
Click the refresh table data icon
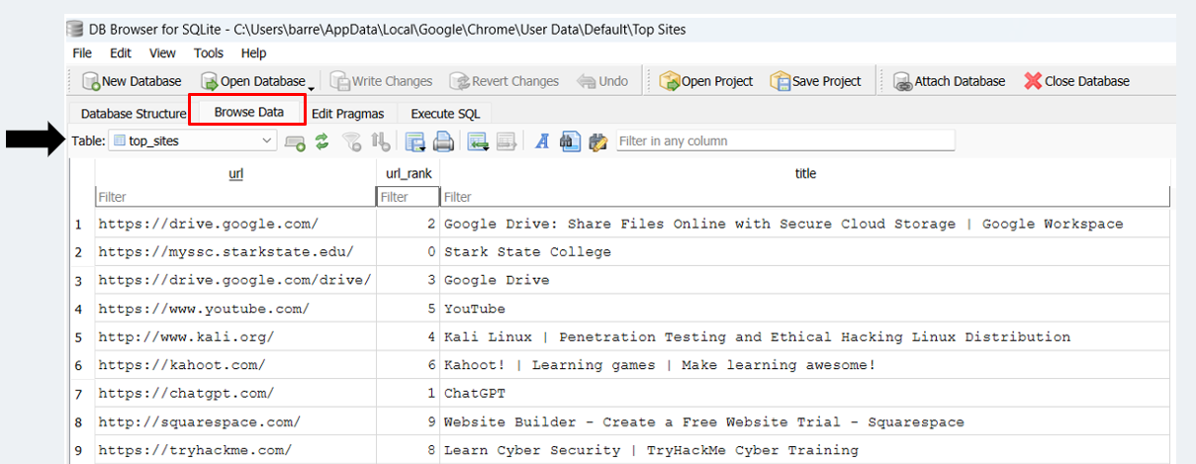pos(322,141)
